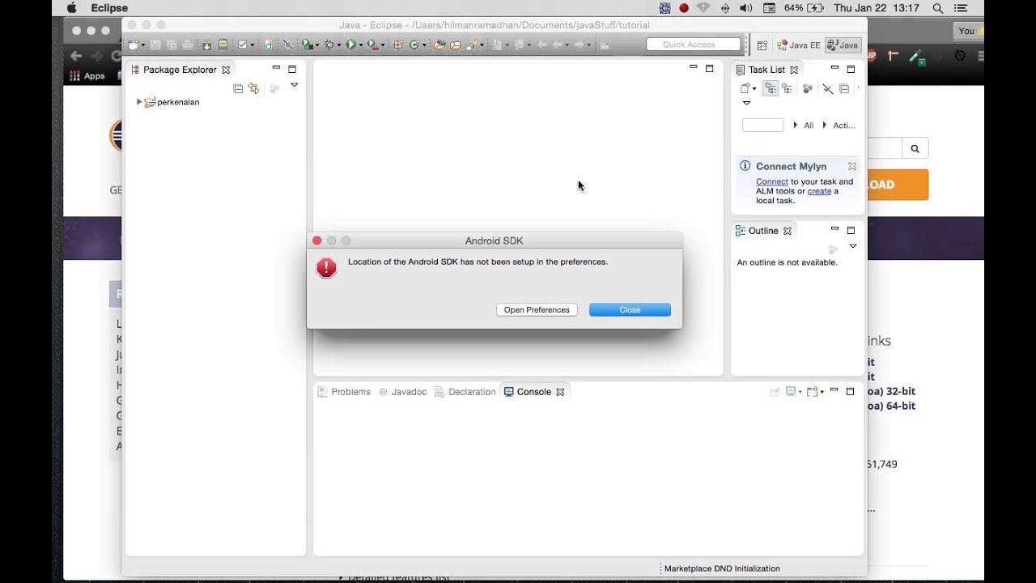Open the Task List view menu triangle
This screenshot has width=1036, height=583.
(x=746, y=103)
